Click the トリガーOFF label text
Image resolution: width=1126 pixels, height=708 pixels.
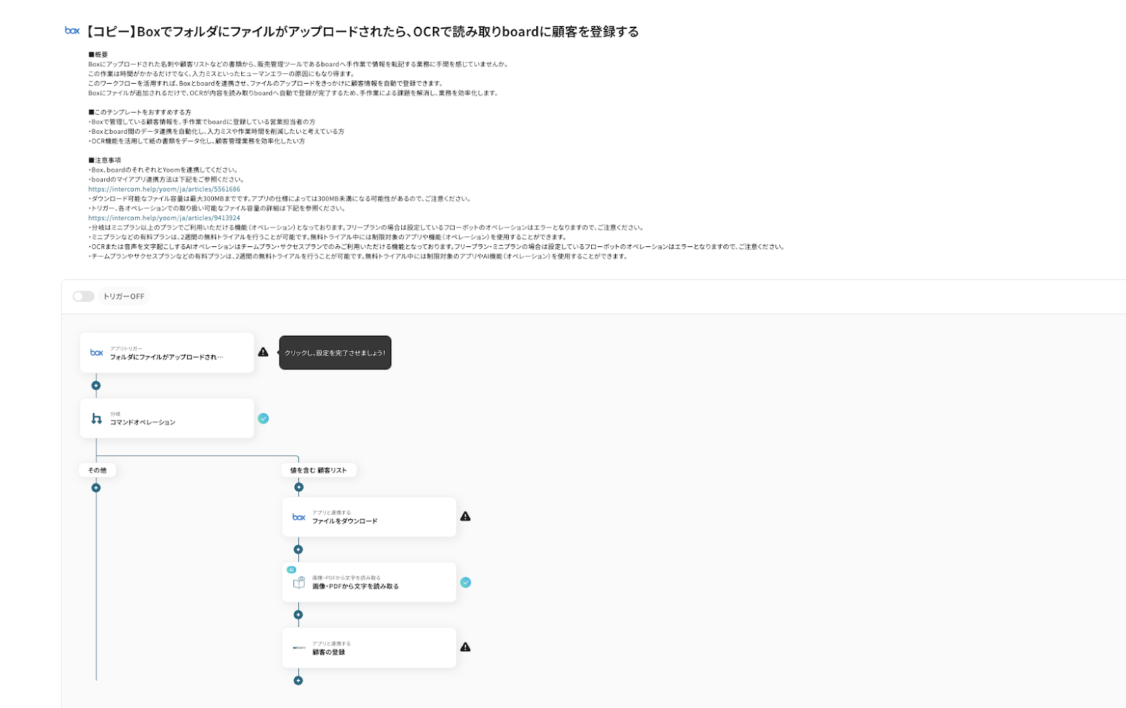point(124,296)
